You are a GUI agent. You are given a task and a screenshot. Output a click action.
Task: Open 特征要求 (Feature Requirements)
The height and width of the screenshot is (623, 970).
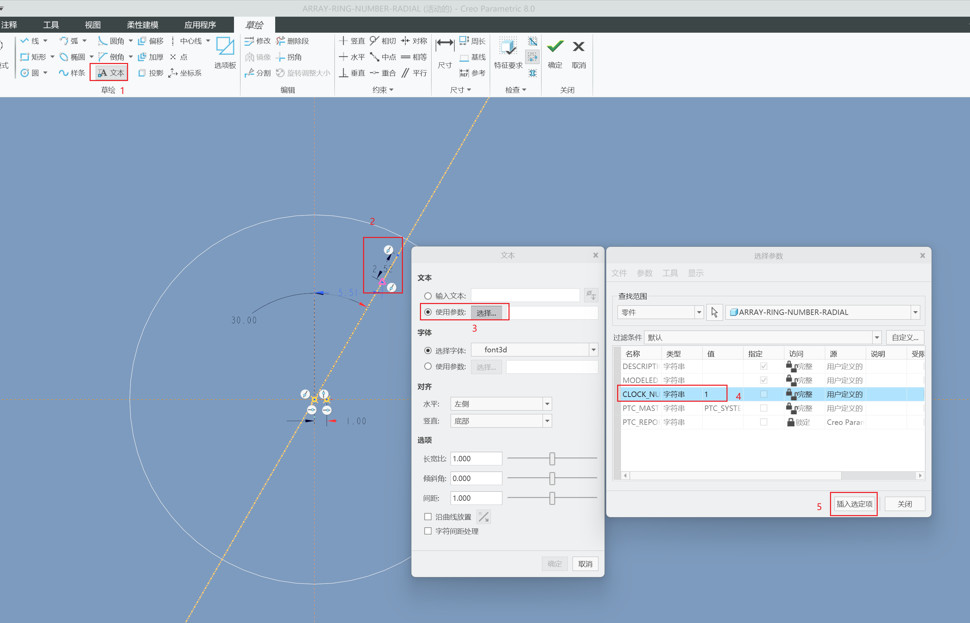click(x=508, y=52)
